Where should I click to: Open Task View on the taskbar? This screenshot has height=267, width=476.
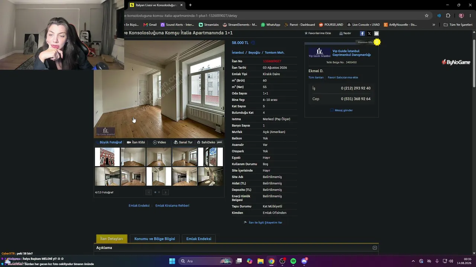point(239,261)
